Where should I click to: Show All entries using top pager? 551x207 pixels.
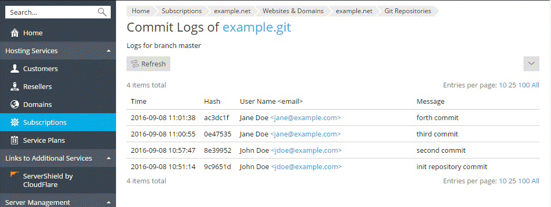tap(535, 85)
